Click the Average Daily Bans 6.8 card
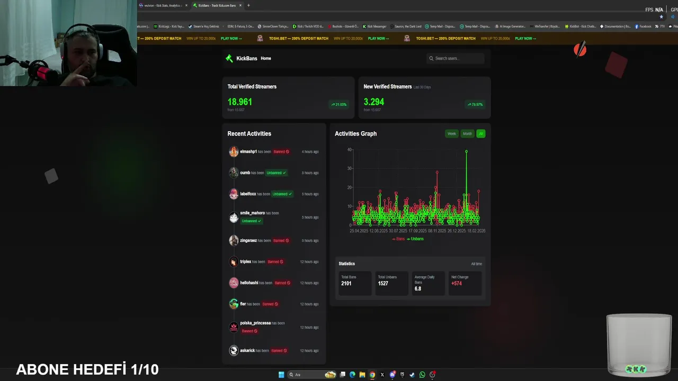Screen dimensions: 678x381 (x=428, y=283)
